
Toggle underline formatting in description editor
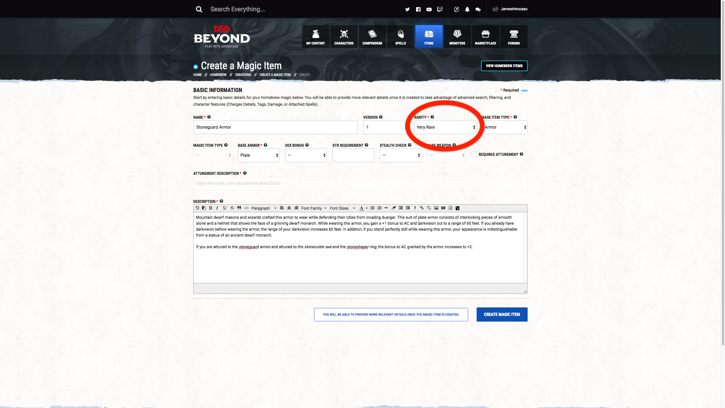225,208
